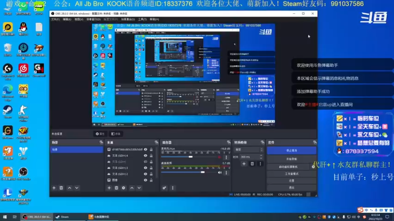This screenshot has height=221, width=394.
Task: Open Mic/Aux channel three-dot options
Action: pos(226,157)
